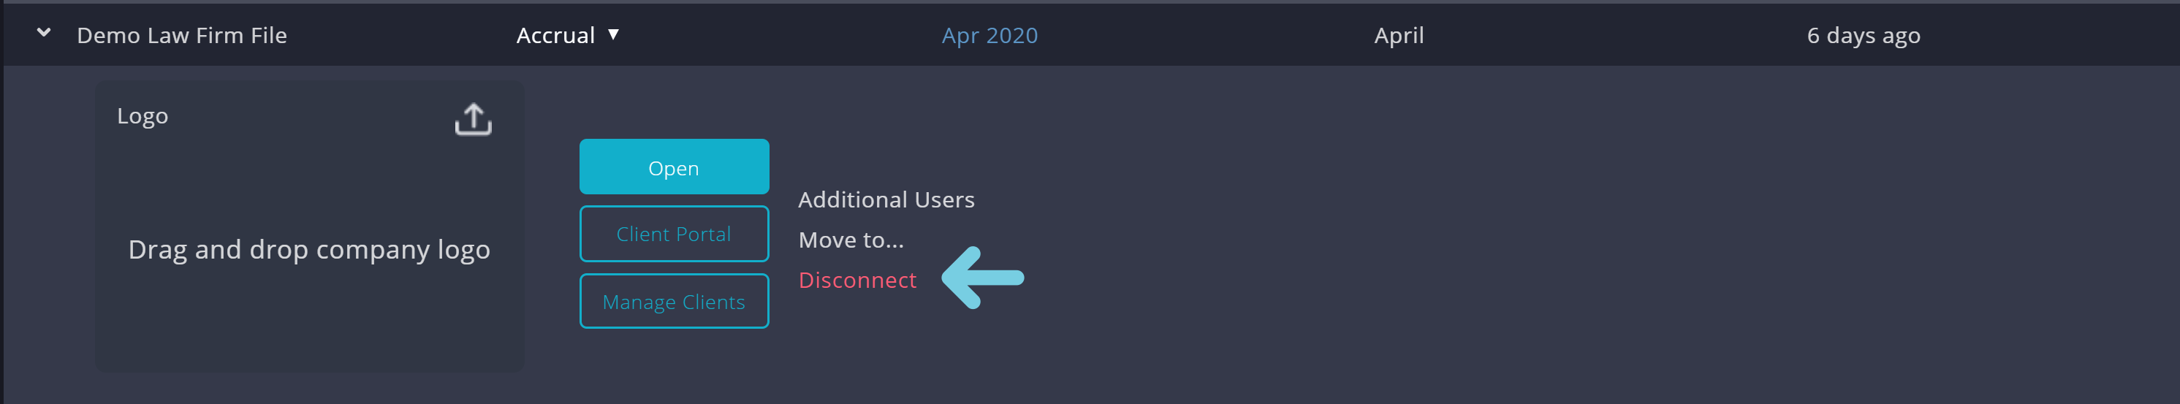Click the 6 days ago timestamp

pos(1863,36)
